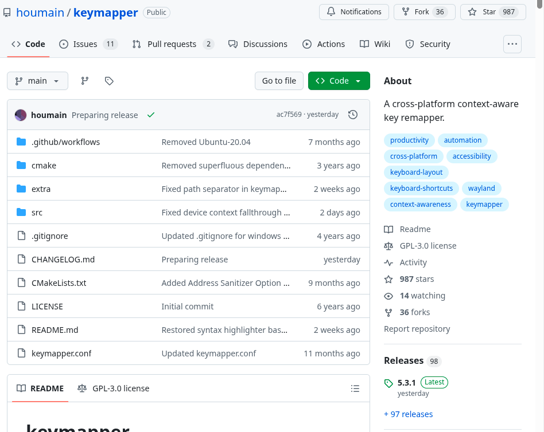Screen dimensions: 544x432
Task: Select the GPL-3.0 license tab under README
Action: pos(114,388)
